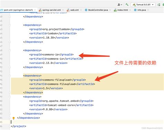Click the rerun icon beside Tomcat
Image resolution: width=164 pixels, height=130 pixels.
click(x=159, y=5)
